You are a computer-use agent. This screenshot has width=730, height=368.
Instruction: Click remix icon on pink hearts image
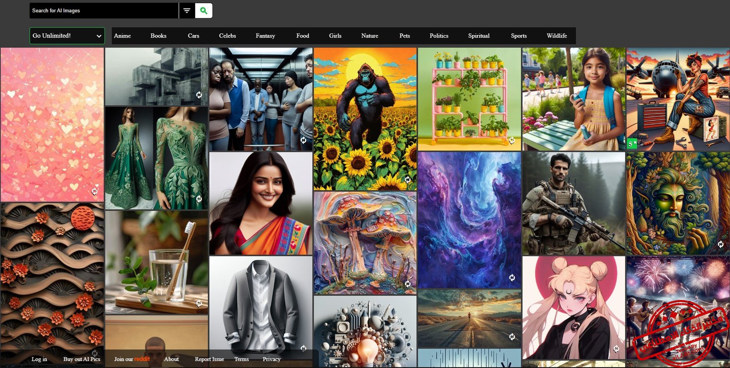click(x=94, y=192)
